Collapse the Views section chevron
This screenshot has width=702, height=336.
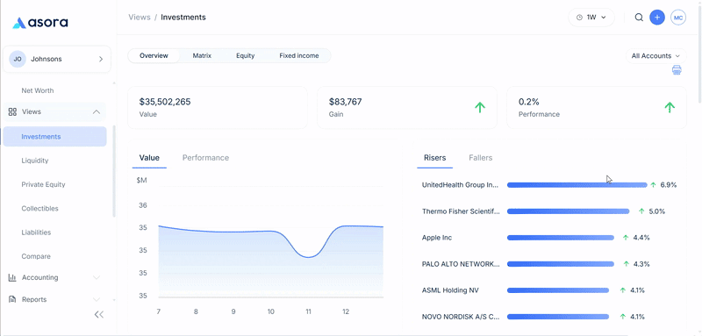tap(97, 111)
